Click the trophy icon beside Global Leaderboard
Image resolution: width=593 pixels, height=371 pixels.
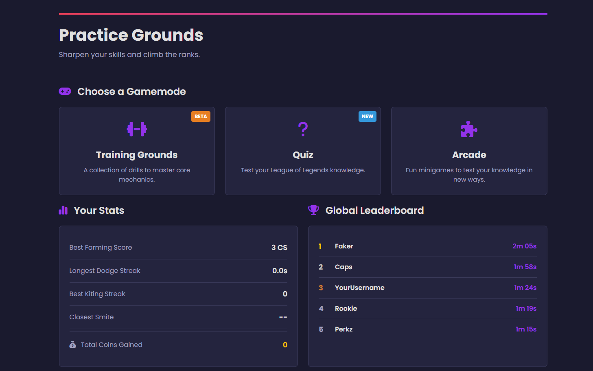click(313, 210)
